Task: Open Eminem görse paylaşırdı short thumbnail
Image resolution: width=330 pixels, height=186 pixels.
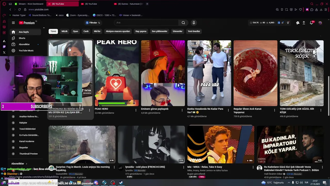Action: pos(163,73)
